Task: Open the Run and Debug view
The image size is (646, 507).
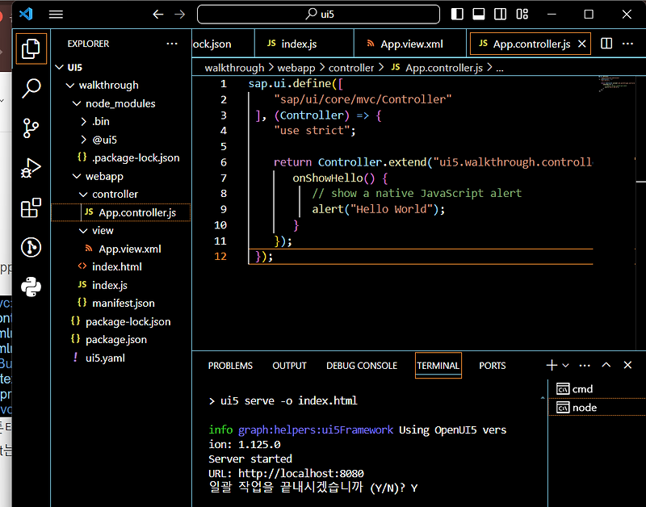Action: click(x=31, y=168)
